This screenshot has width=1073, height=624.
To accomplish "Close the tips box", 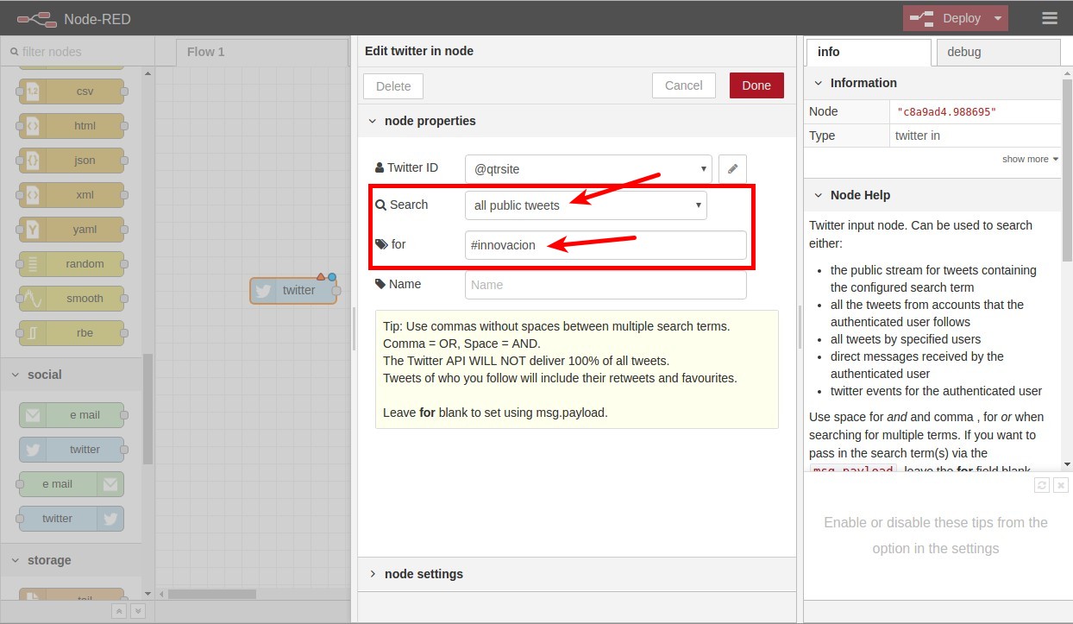I will pyautogui.click(x=1061, y=485).
